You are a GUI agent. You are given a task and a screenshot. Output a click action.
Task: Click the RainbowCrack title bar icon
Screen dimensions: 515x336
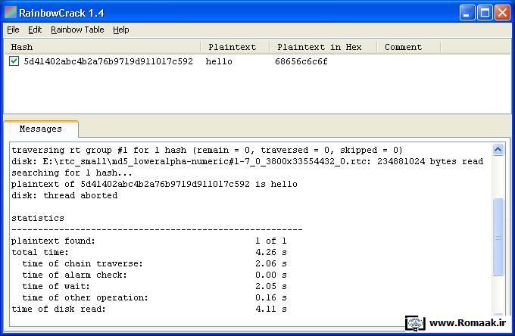[x=10, y=12]
